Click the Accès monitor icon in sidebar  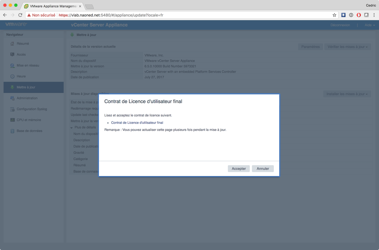12,55
